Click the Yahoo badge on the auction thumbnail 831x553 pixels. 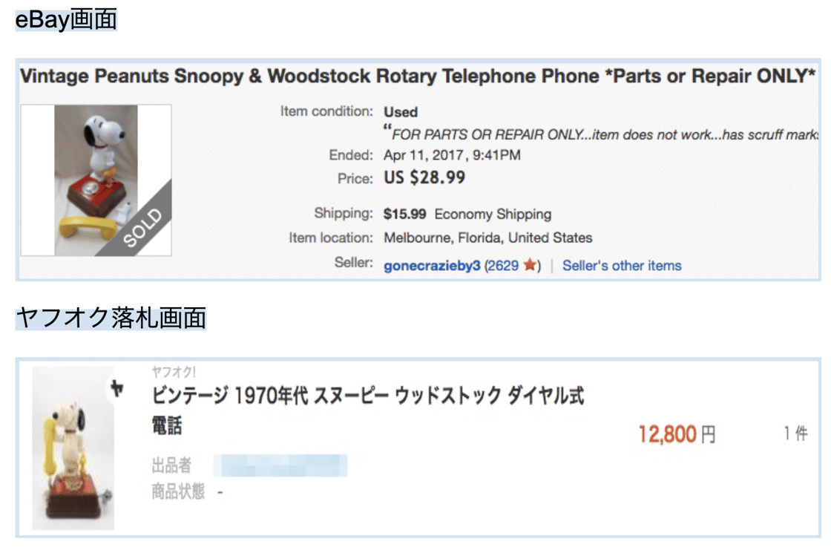tap(116, 389)
